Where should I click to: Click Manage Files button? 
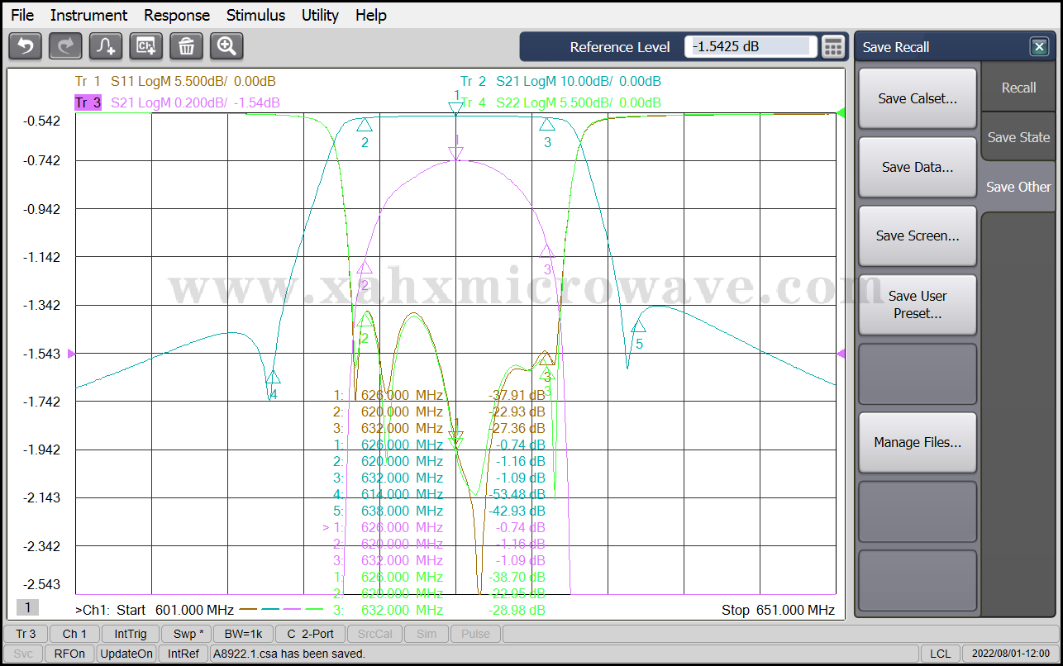click(918, 442)
